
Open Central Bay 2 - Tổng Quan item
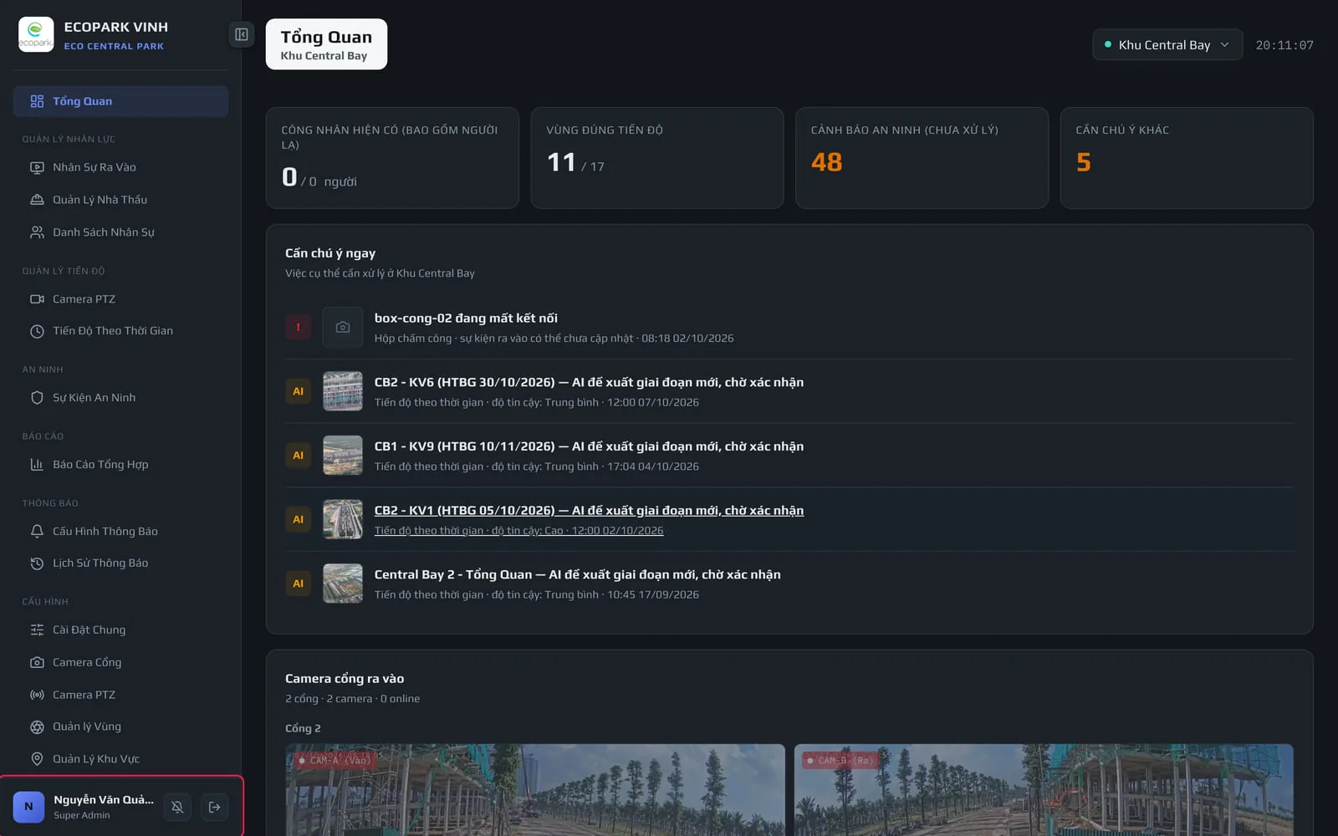[x=789, y=584]
